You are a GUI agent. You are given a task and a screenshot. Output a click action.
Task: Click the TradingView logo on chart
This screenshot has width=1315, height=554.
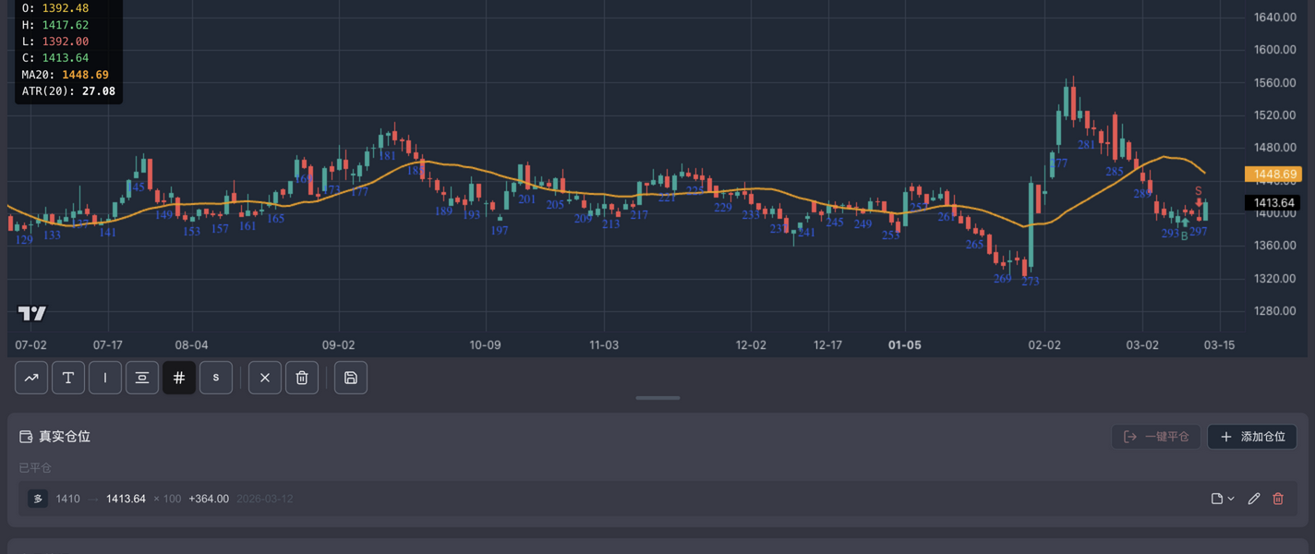(x=32, y=314)
